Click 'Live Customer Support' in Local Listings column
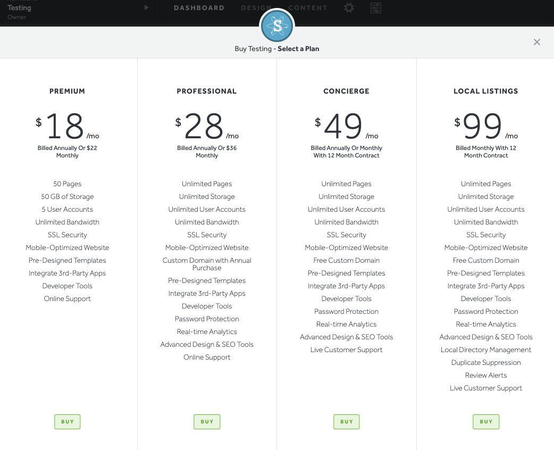The width and height of the screenshot is (554, 450). point(486,388)
